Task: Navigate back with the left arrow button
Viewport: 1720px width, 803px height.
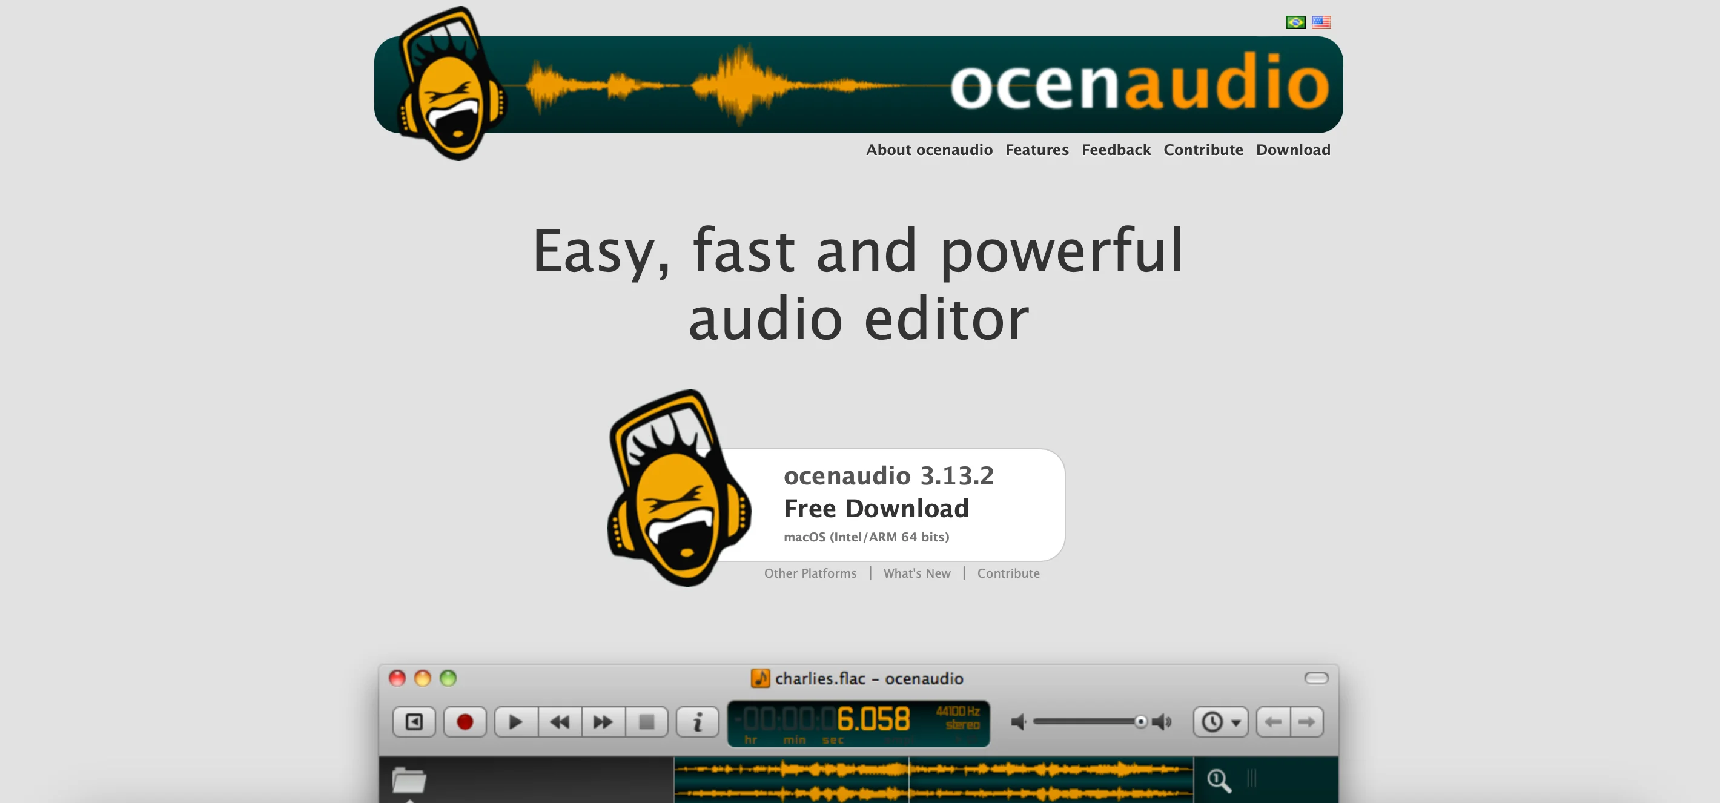Action: (x=1274, y=722)
